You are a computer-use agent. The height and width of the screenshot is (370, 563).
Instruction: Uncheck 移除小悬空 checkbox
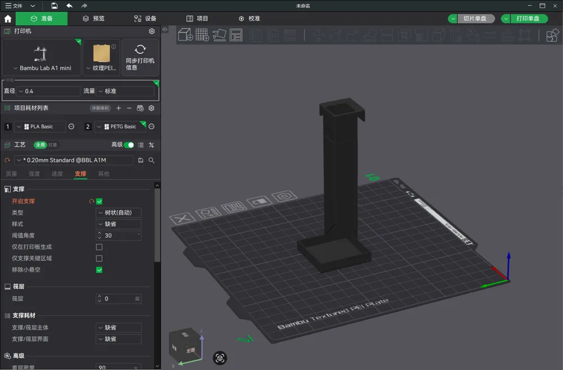click(99, 270)
